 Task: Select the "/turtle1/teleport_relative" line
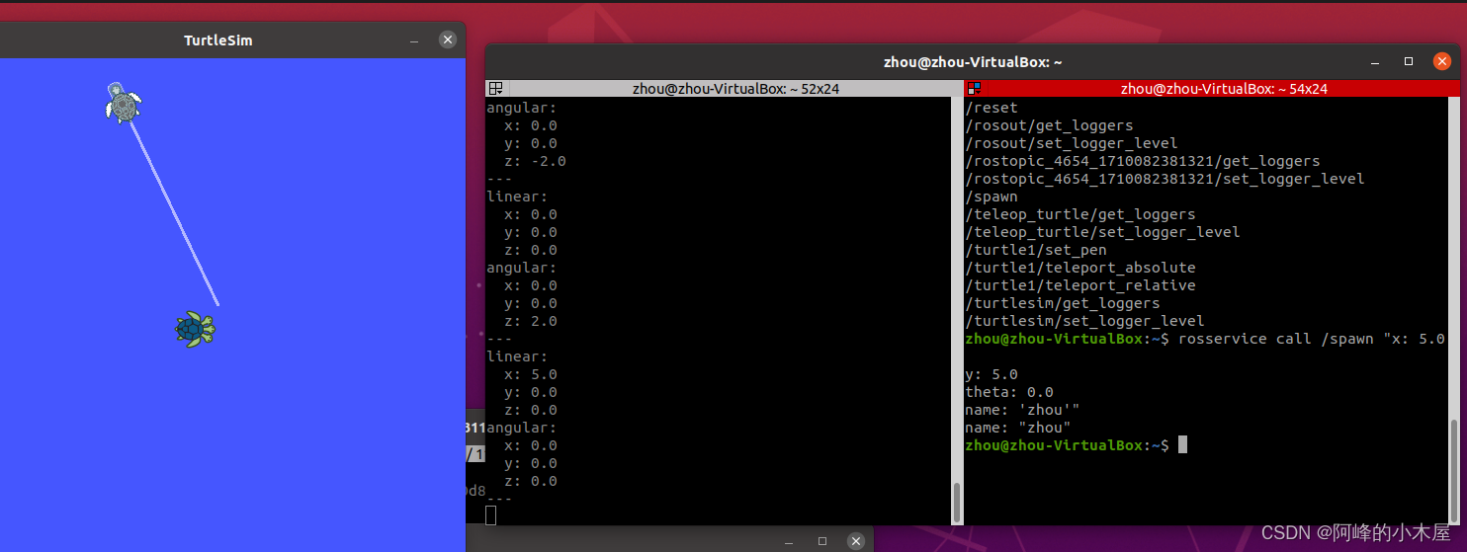1080,285
